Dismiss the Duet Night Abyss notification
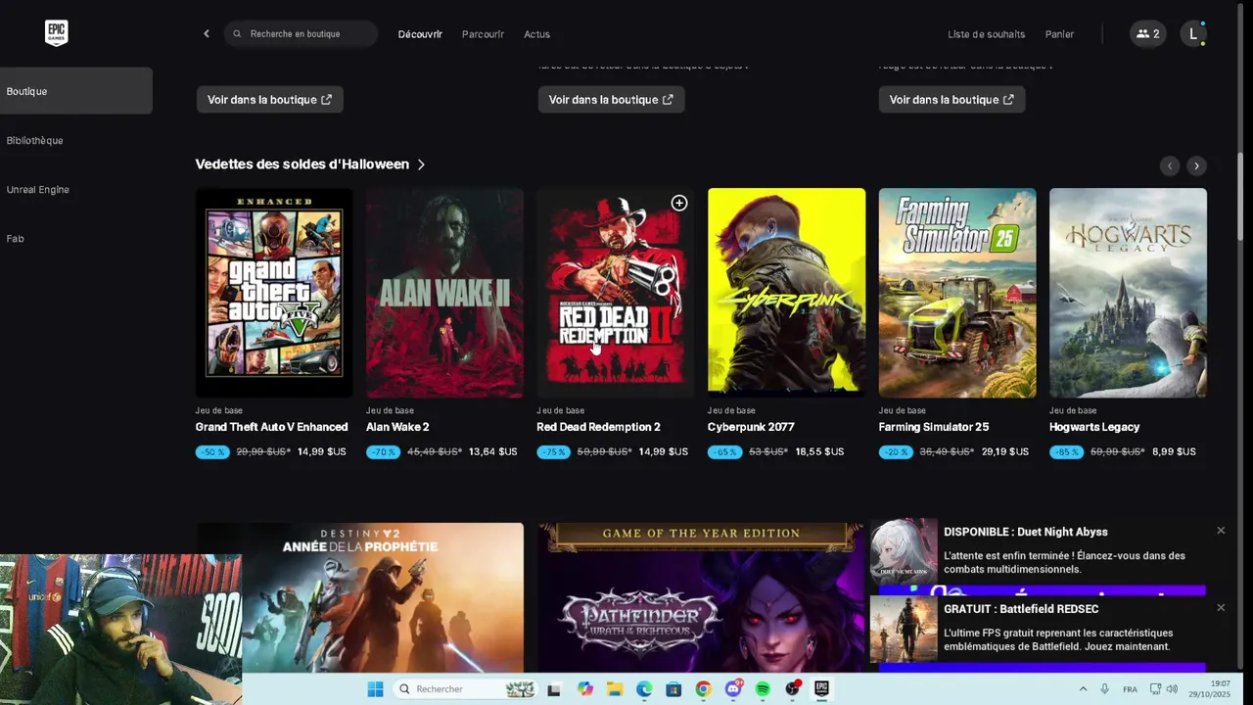 pyautogui.click(x=1221, y=531)
